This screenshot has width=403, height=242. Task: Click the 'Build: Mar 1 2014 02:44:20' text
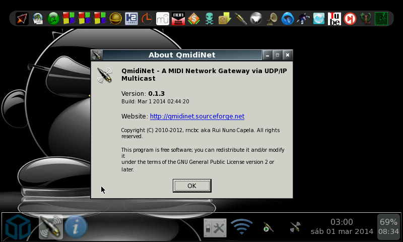click(155, 101)
